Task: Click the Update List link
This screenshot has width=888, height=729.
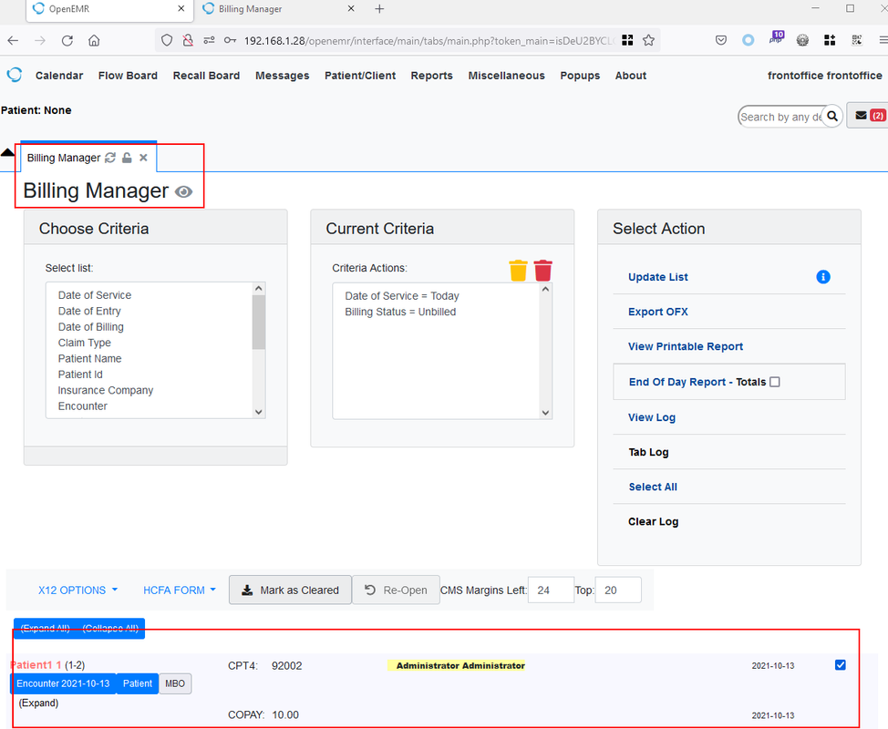Action: 657,277
